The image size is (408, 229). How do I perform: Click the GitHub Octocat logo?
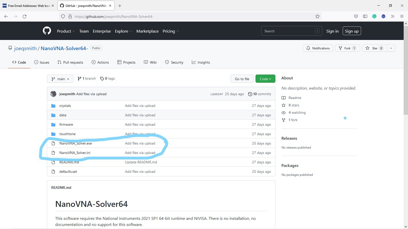47,31
